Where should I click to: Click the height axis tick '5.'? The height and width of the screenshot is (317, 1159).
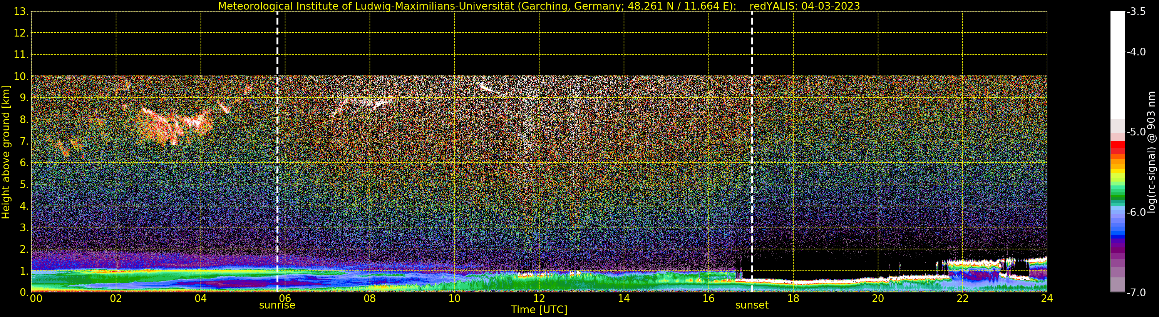(25, 184)
